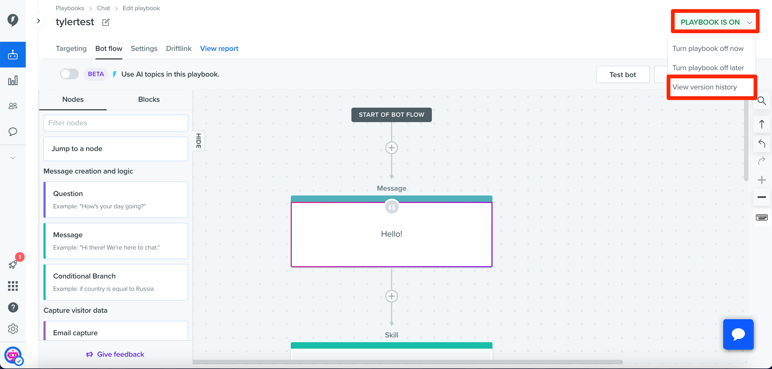Choose Turn playbook off now
This screenshot has height=369, width=772.
(708, 48)
